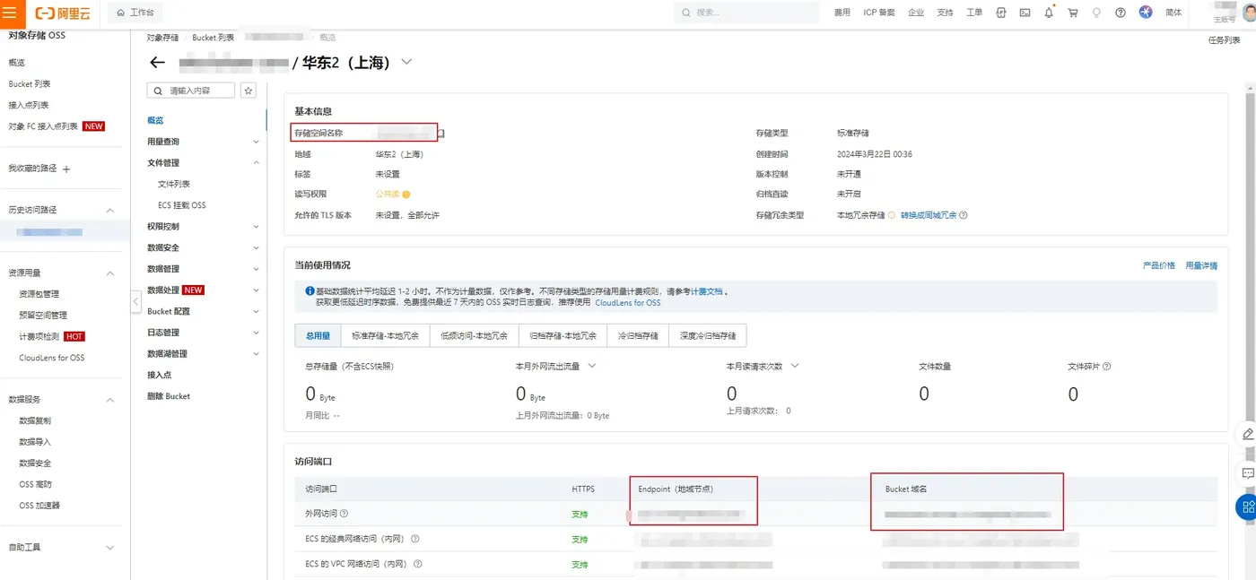Expand the 自助工具 section

coord(110,548)
